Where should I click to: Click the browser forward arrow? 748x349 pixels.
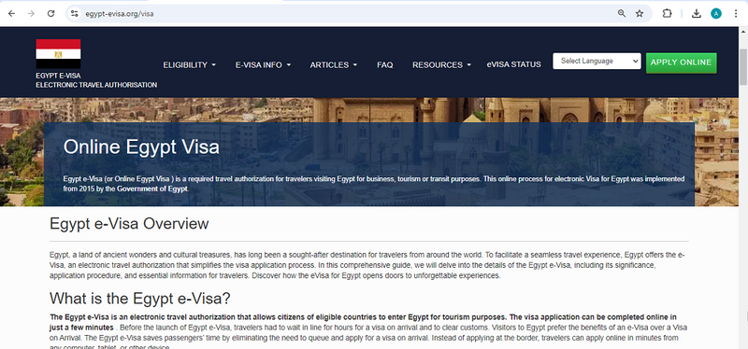click(31, 14)
